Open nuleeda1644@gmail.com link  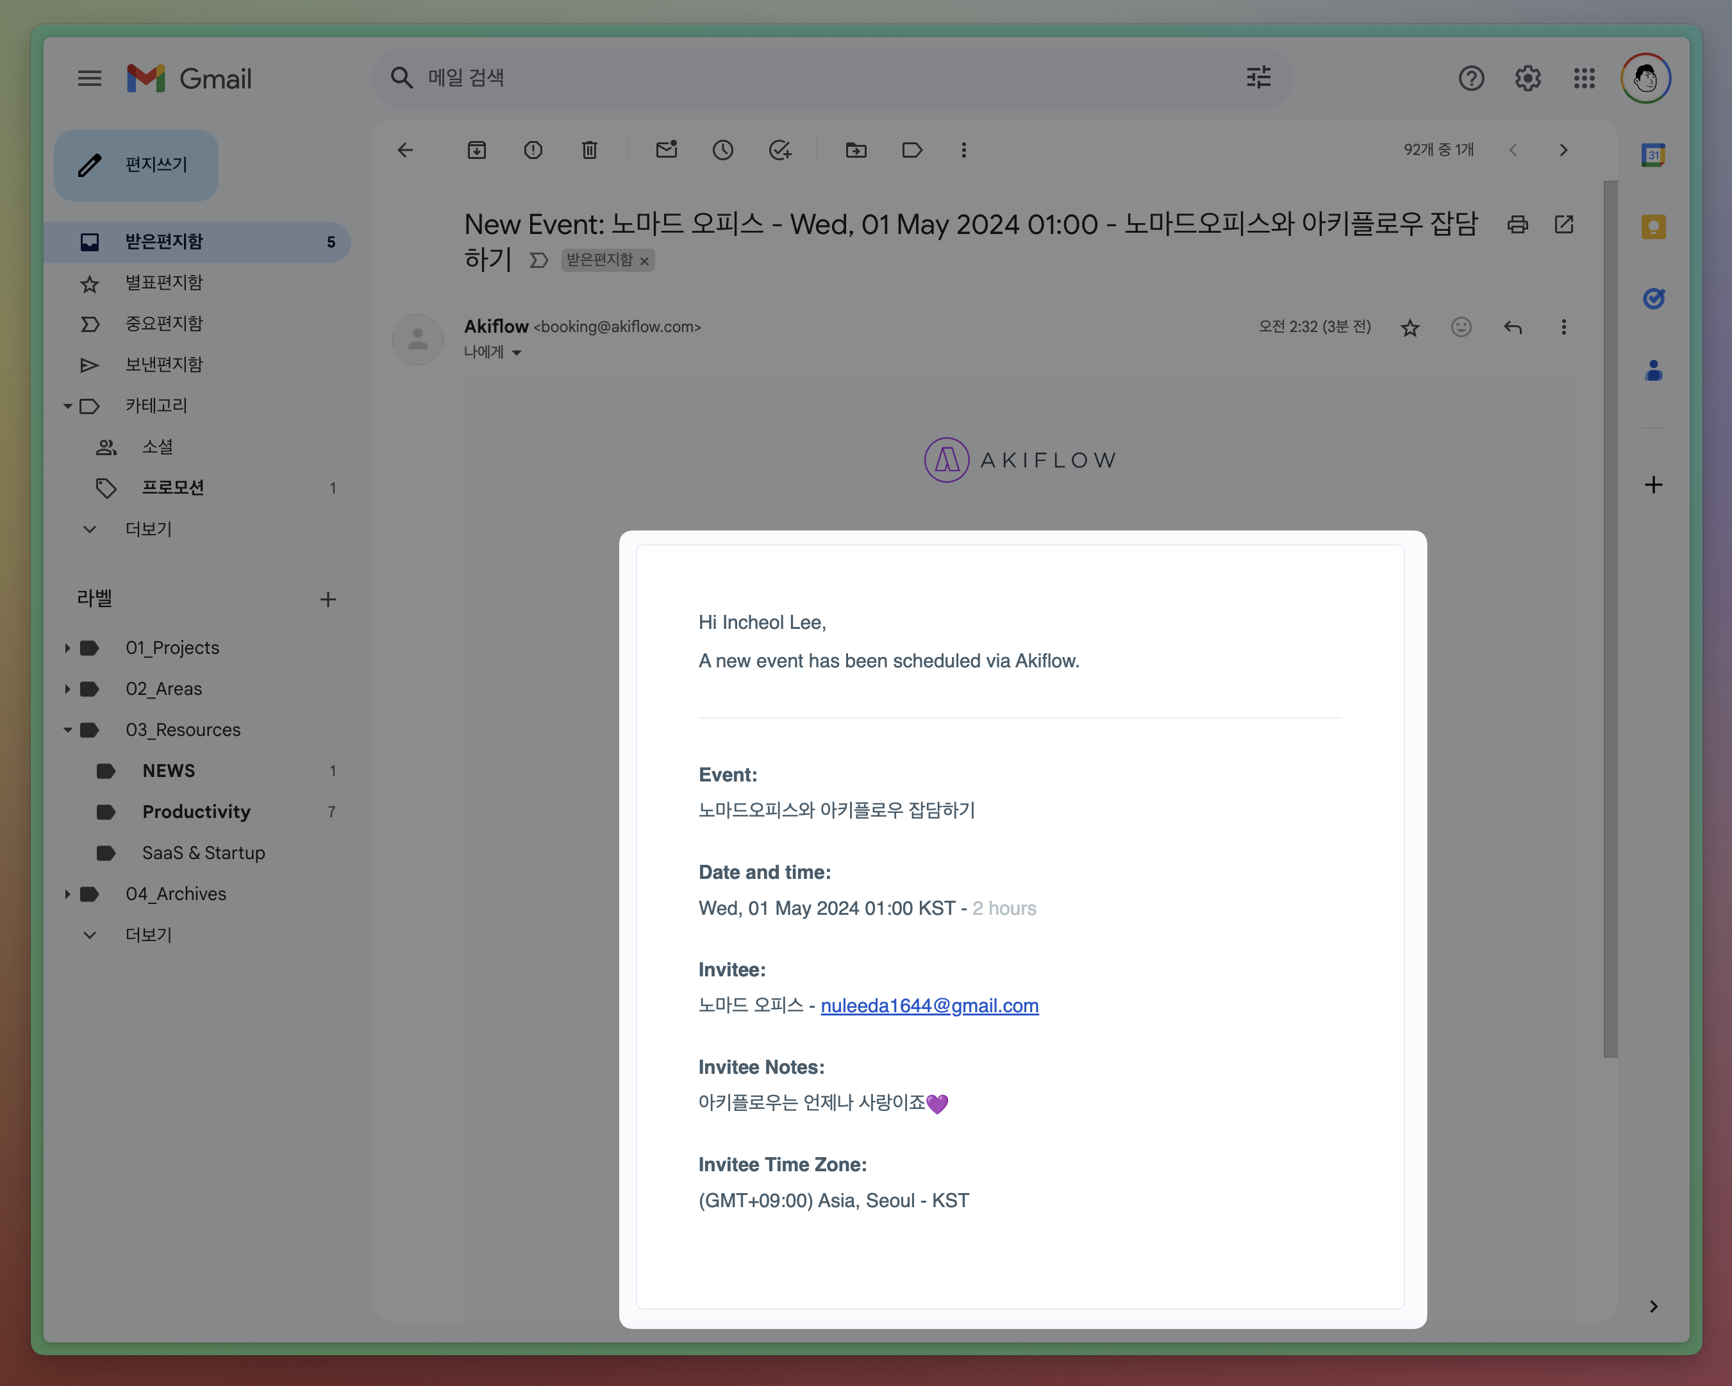tap(929, 1006)
